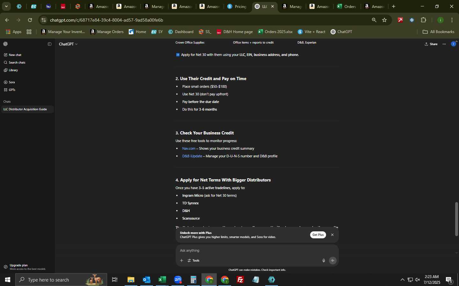The height and width of the screenshot is (286, 459).
Task: Click the page vertical scrollbar thumb
Action: [456, 219]
